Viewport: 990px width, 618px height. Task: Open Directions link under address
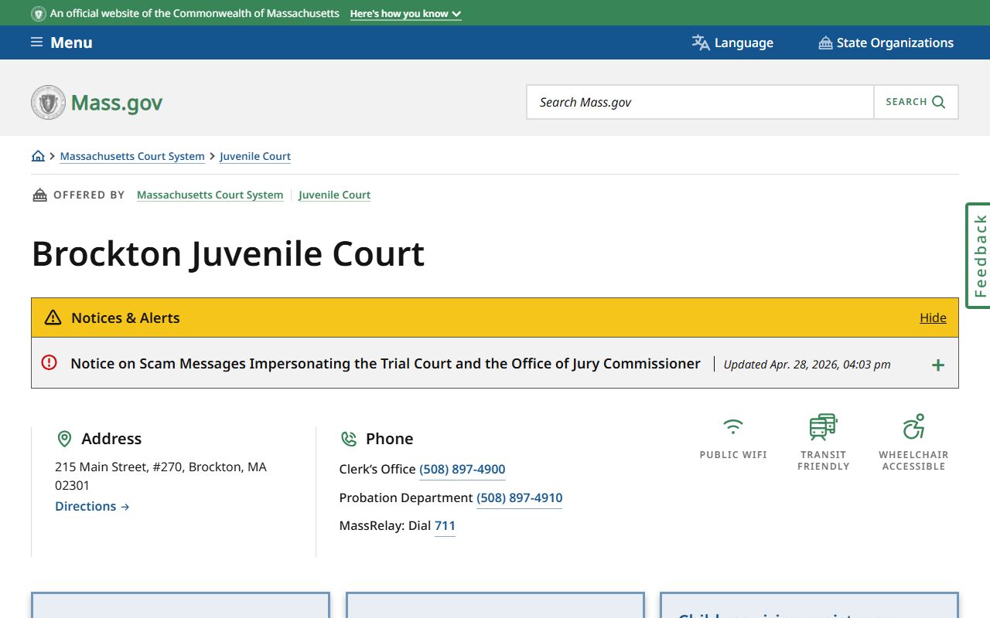point(92,506)
